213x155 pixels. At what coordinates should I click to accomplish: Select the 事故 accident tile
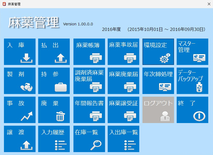[x=20, y=110]
